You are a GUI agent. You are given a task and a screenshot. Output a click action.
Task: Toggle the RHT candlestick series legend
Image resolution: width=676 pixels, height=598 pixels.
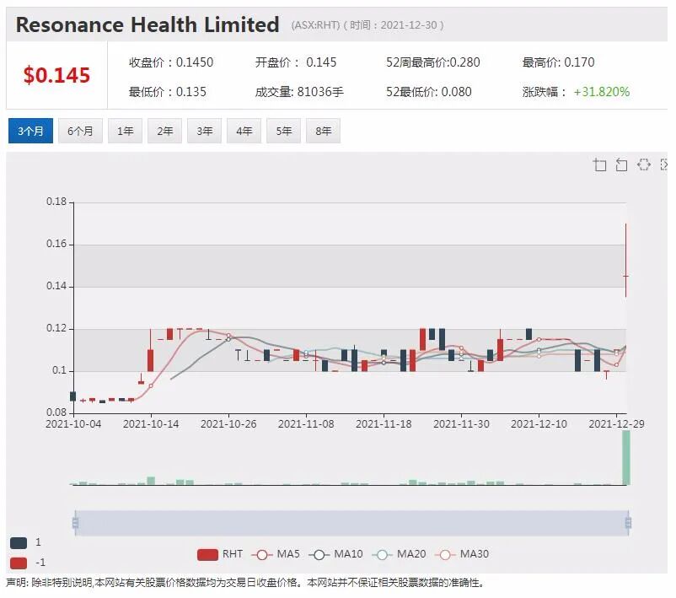[x=220, y=554]
